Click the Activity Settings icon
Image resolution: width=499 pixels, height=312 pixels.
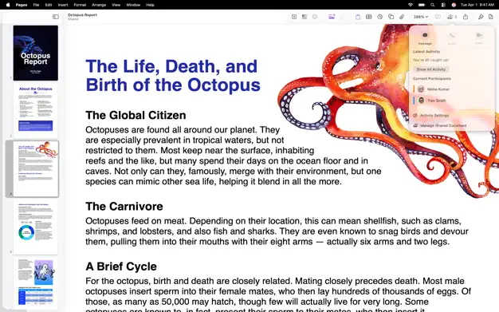(415, 116)
